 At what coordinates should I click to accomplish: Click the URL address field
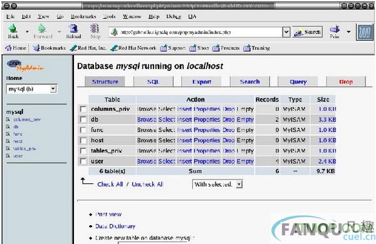coord(196,32)
